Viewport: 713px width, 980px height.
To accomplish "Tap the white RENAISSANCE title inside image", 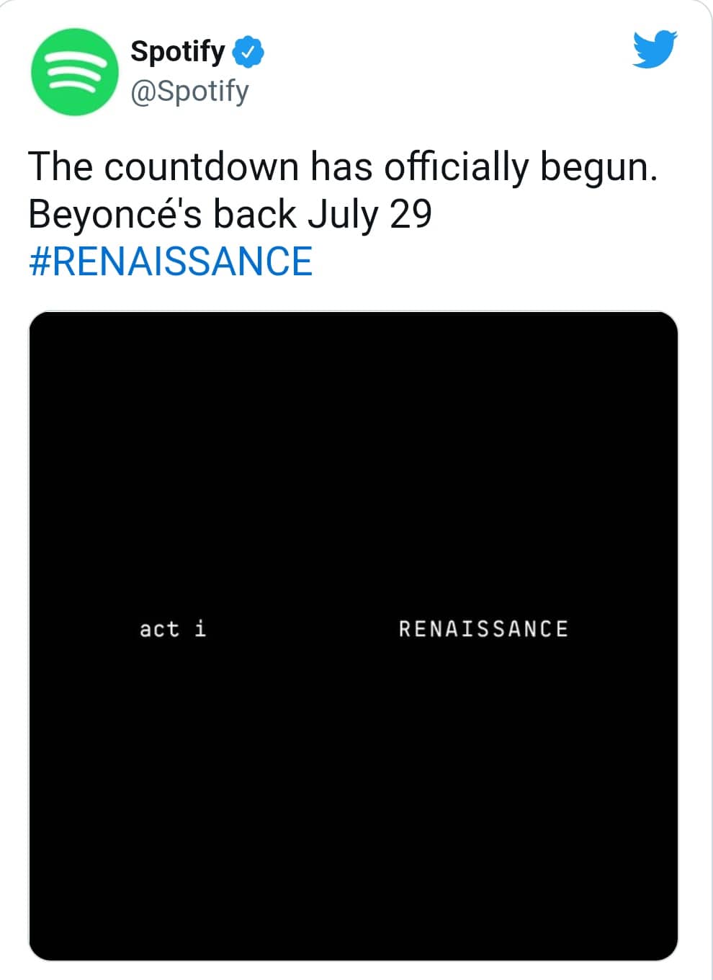I will tap(483, 629).
